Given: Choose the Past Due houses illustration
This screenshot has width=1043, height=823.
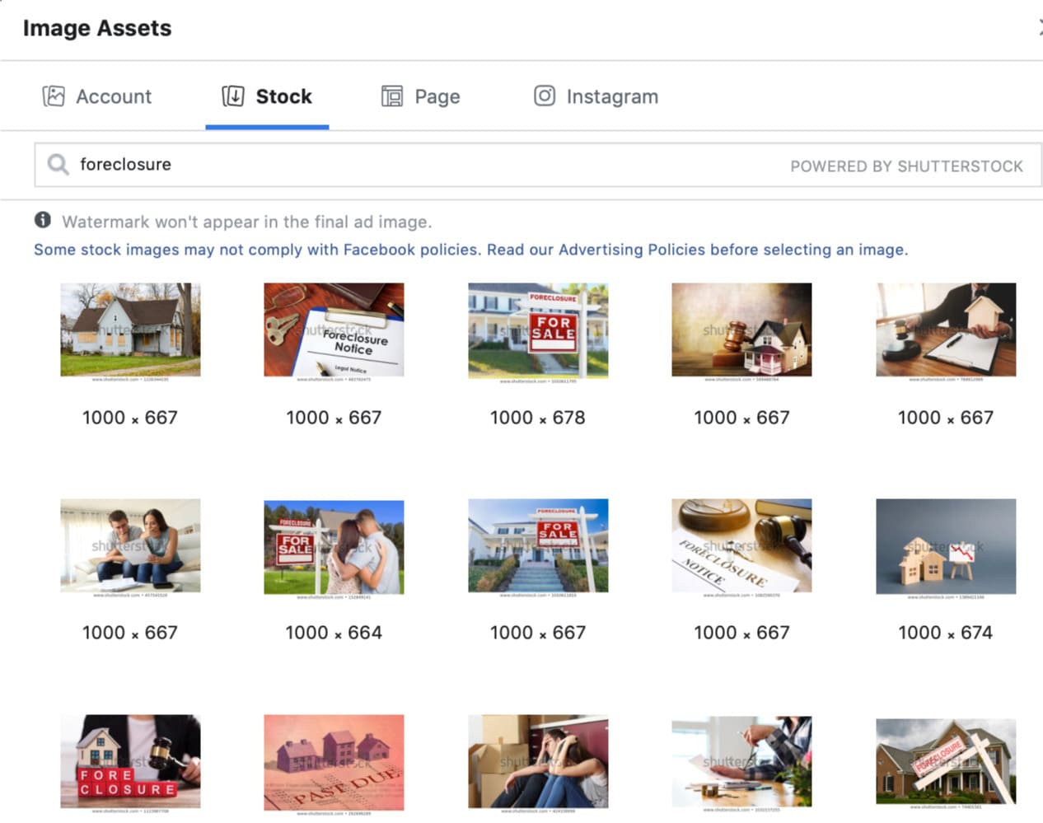Looking at the screenshot, I should (333, 761).
